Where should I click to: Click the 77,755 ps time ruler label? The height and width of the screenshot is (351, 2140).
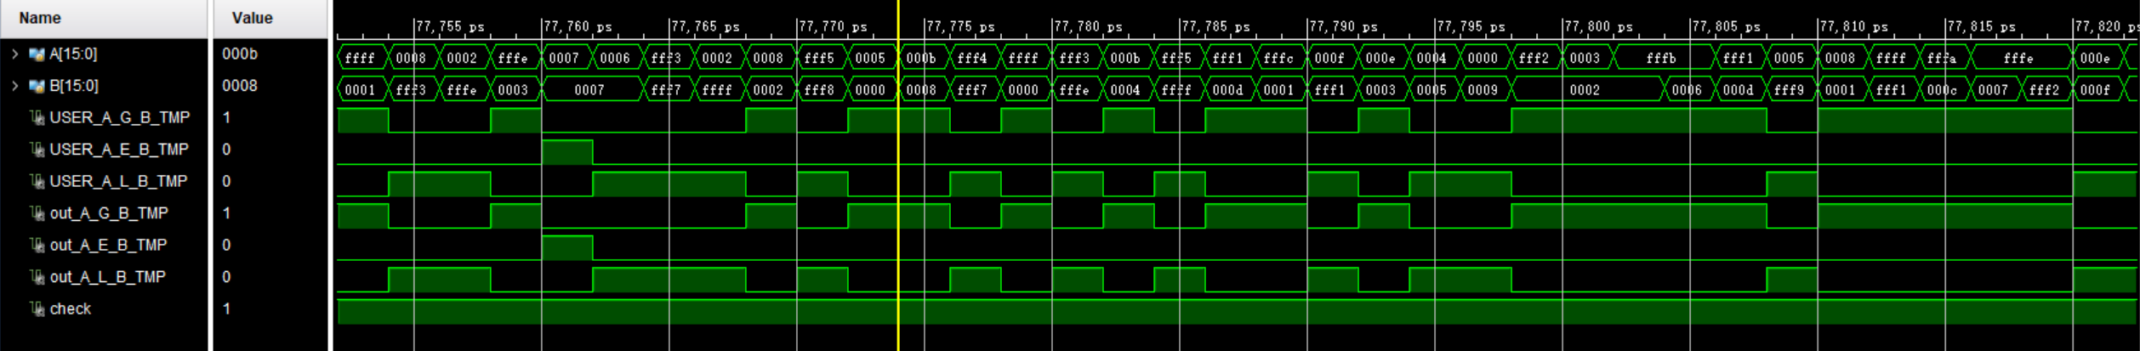pos(451,27)
